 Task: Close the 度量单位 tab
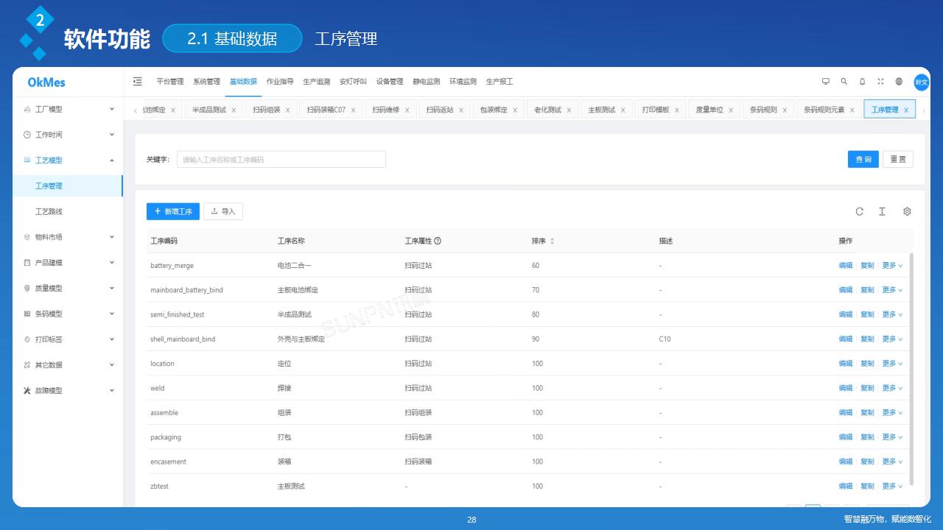731,110
